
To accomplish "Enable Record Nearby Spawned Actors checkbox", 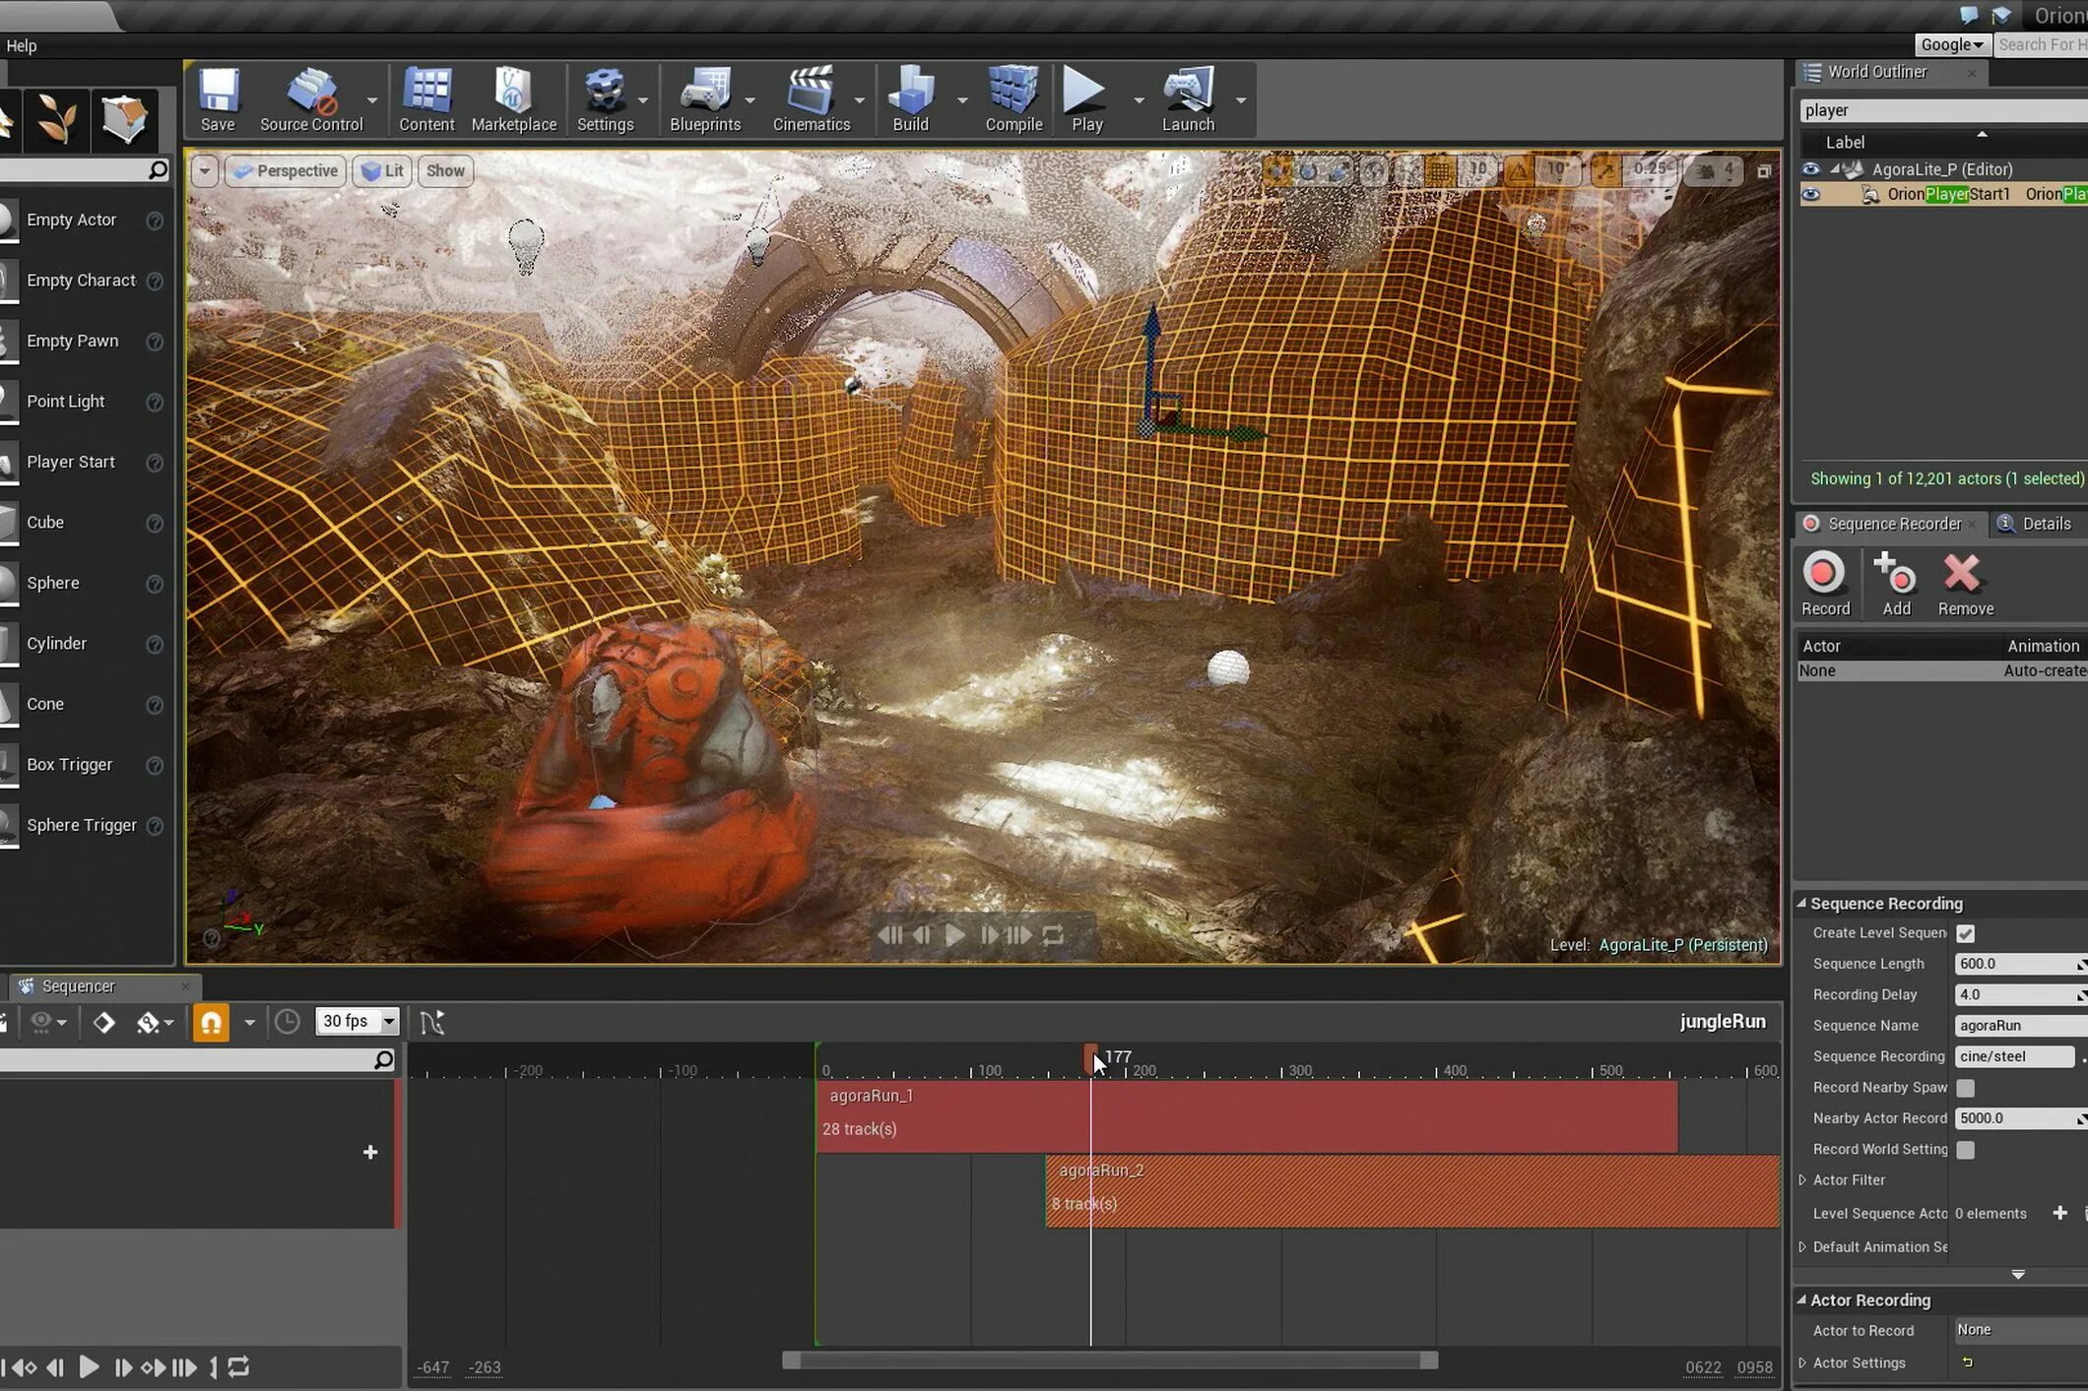I will [1965, 1088].
